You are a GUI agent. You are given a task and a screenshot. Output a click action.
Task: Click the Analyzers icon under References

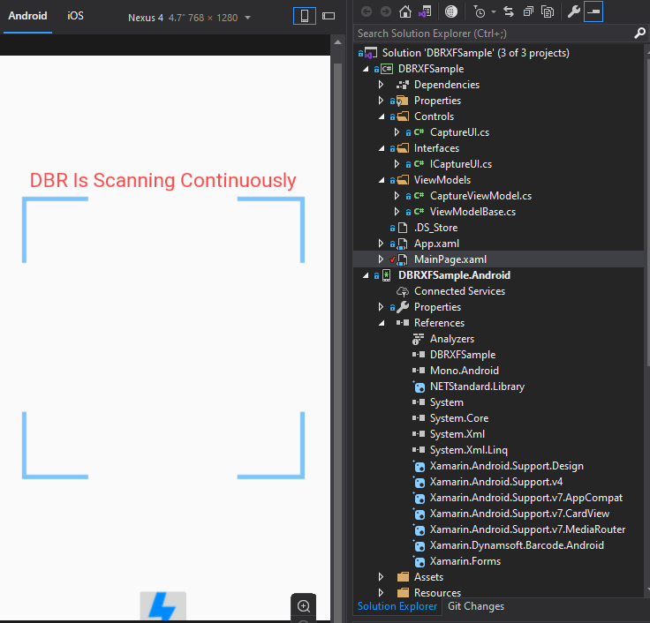pyautogui.click(x=419, y=339)
